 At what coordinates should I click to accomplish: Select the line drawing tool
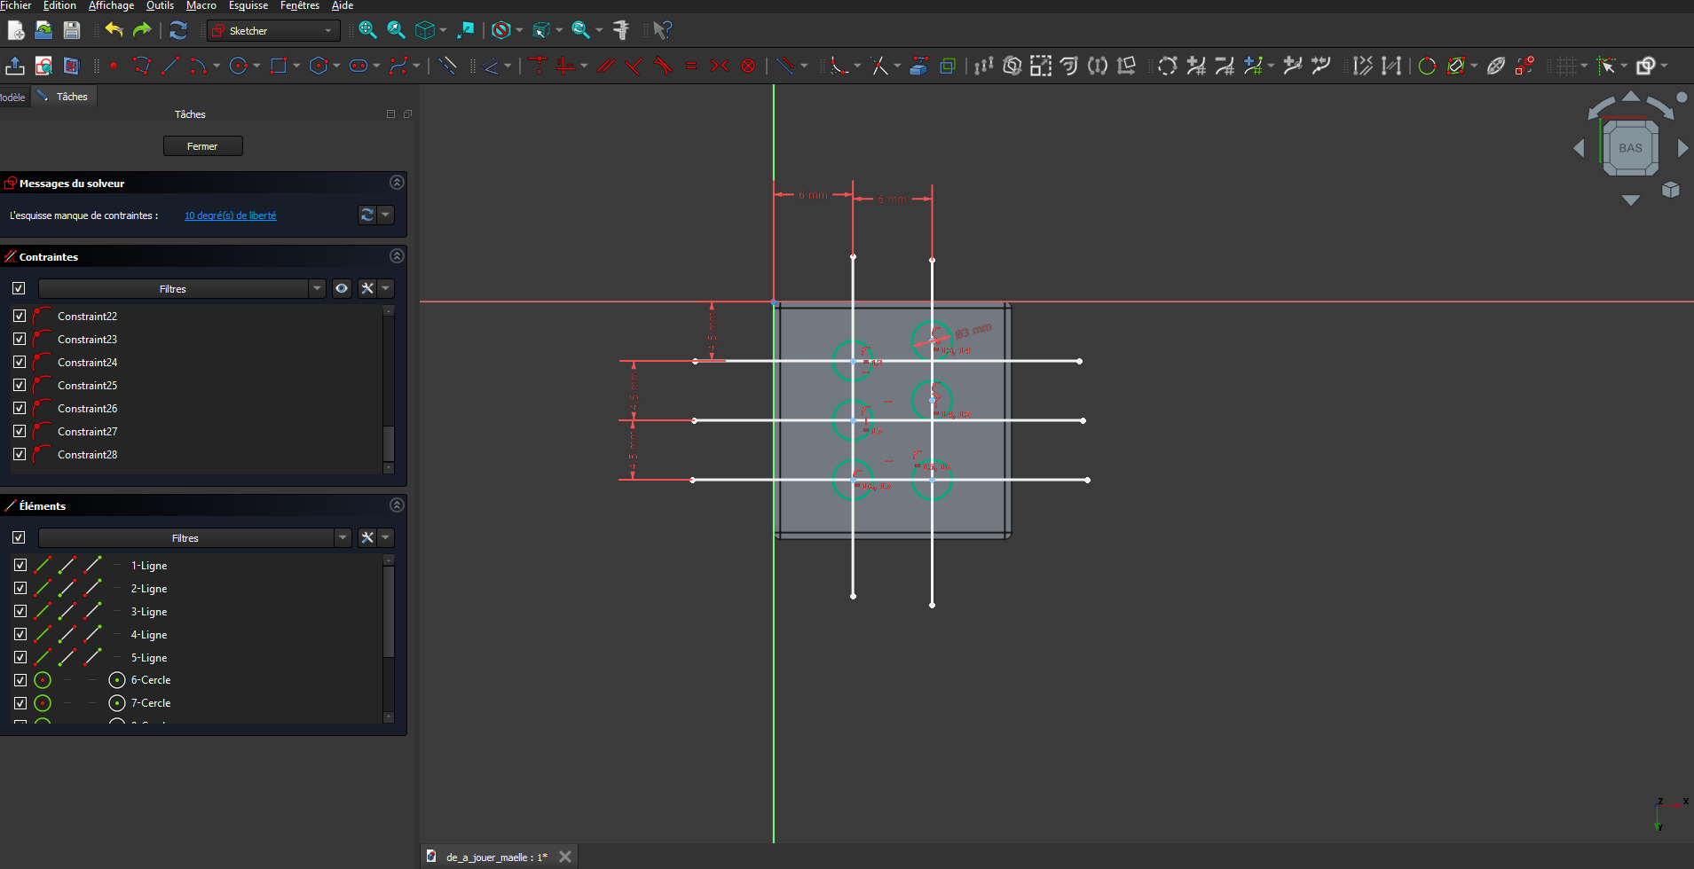click(170, 66)
